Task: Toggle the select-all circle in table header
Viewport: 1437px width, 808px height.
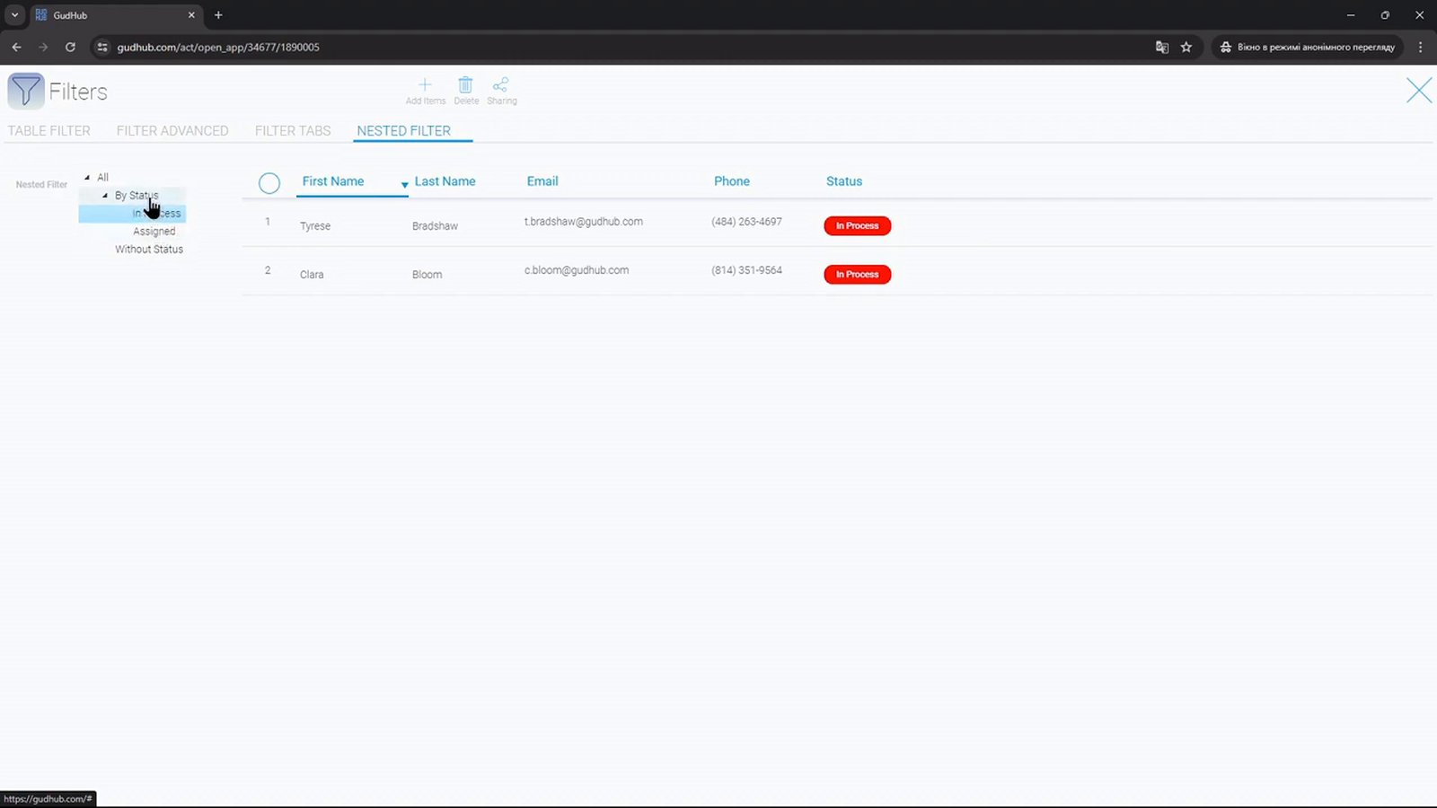Action: click(x=269, y=183)
